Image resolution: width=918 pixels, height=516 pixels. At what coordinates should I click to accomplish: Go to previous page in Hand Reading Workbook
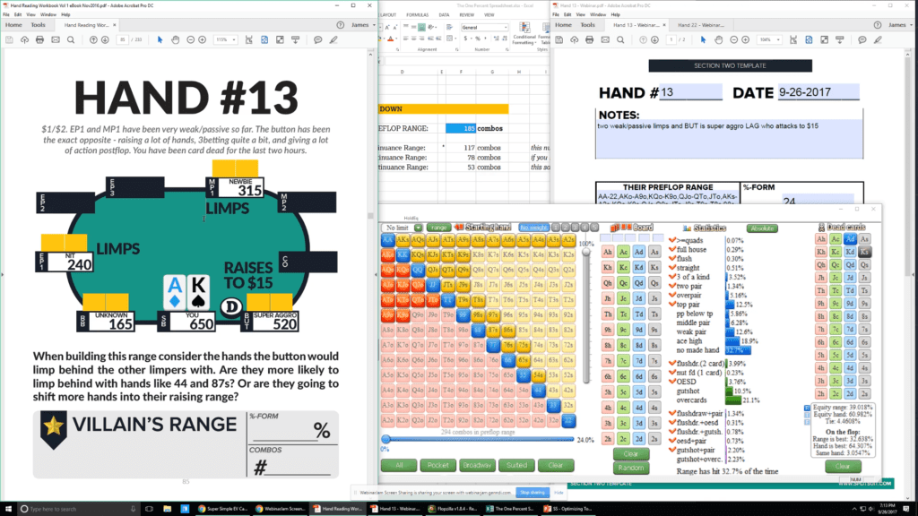[x=93, y=39]
